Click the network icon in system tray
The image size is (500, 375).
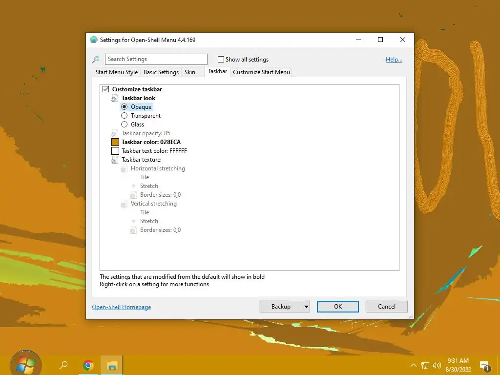click(x=425, y=365)
